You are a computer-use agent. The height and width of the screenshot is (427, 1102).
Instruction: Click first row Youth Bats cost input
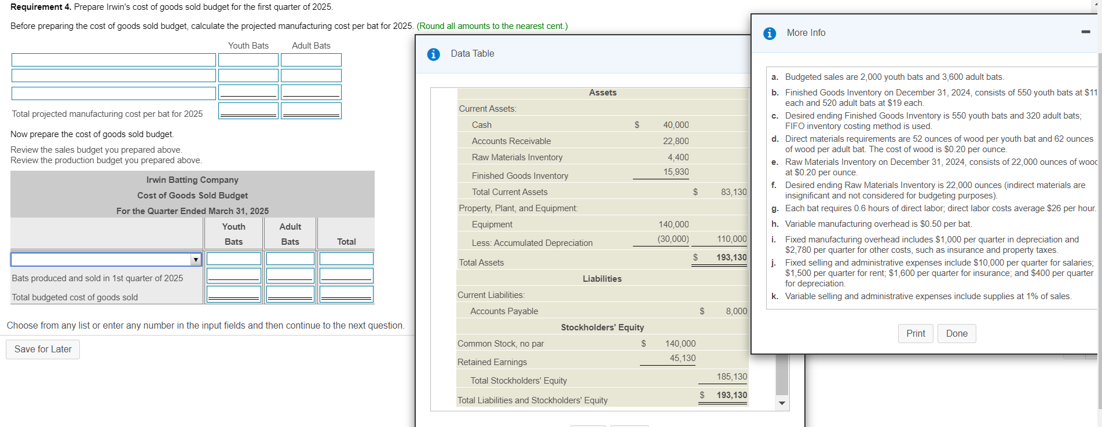pyautogui.click(x=248, y=60)
